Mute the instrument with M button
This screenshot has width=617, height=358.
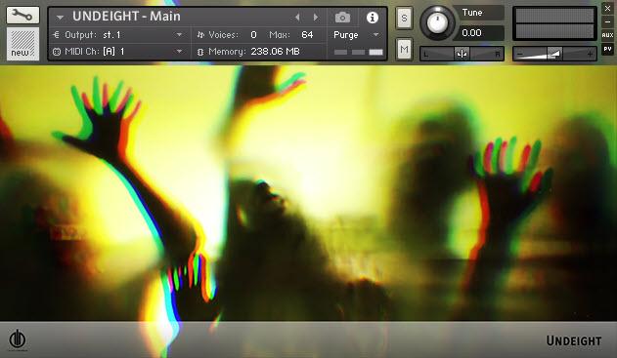click(x=404, y=49)
